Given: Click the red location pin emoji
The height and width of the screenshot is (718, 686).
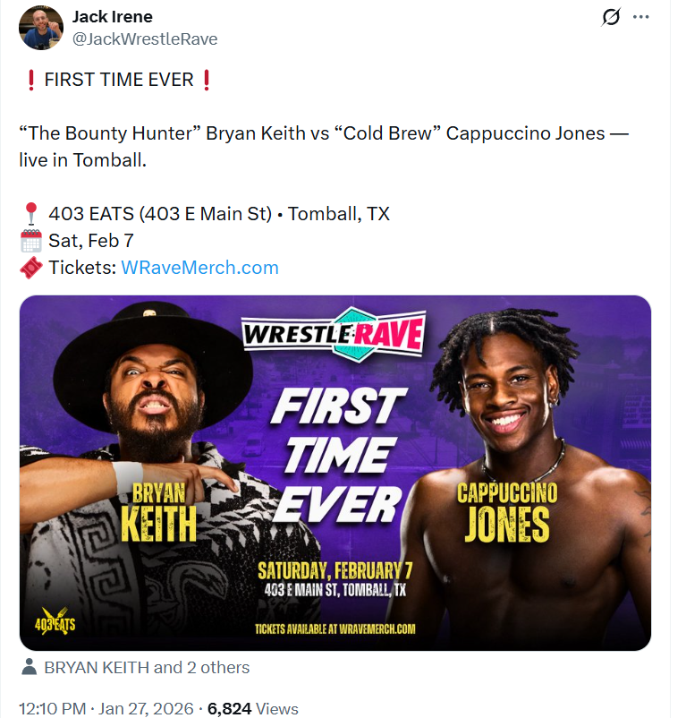Looking at the screenshot, I should coord(30,214).
